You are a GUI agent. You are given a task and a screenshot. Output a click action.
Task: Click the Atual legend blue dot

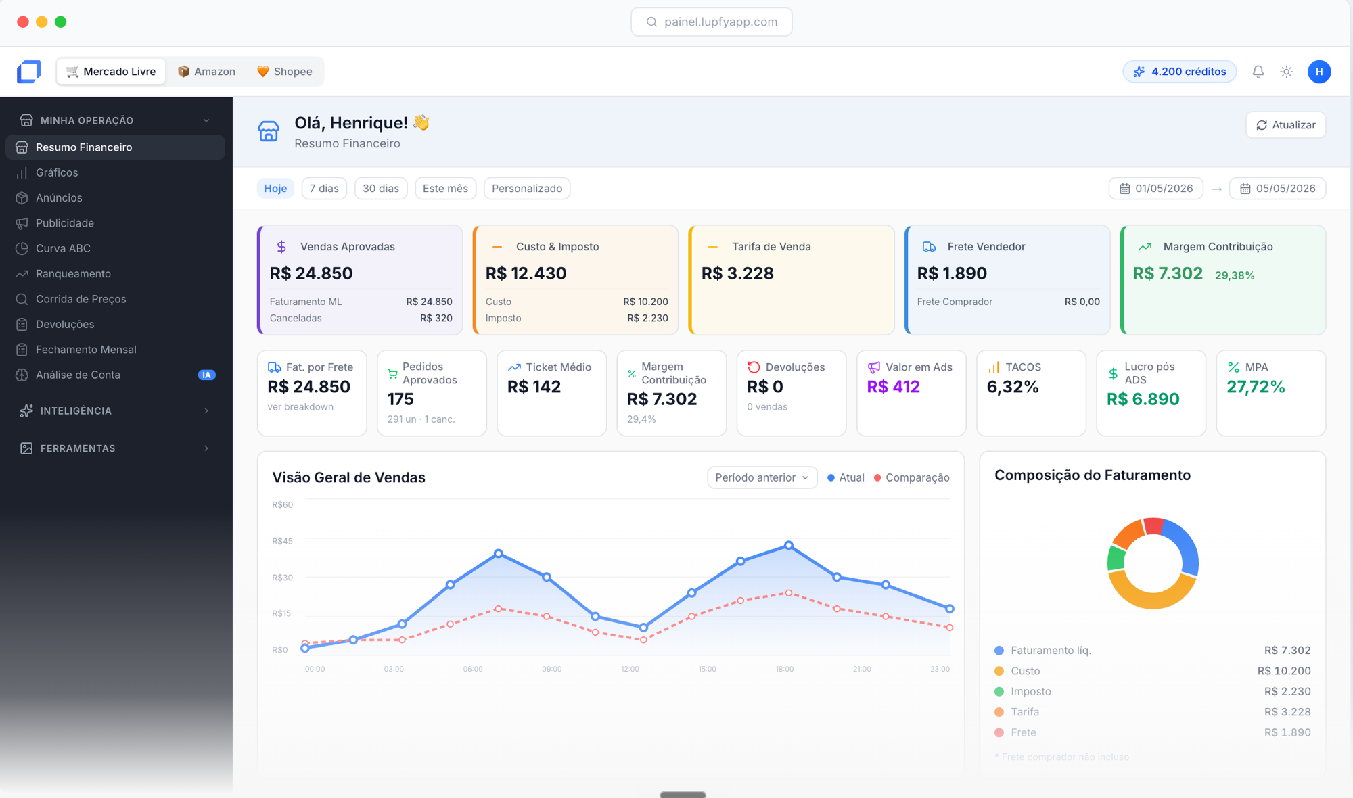831,478
